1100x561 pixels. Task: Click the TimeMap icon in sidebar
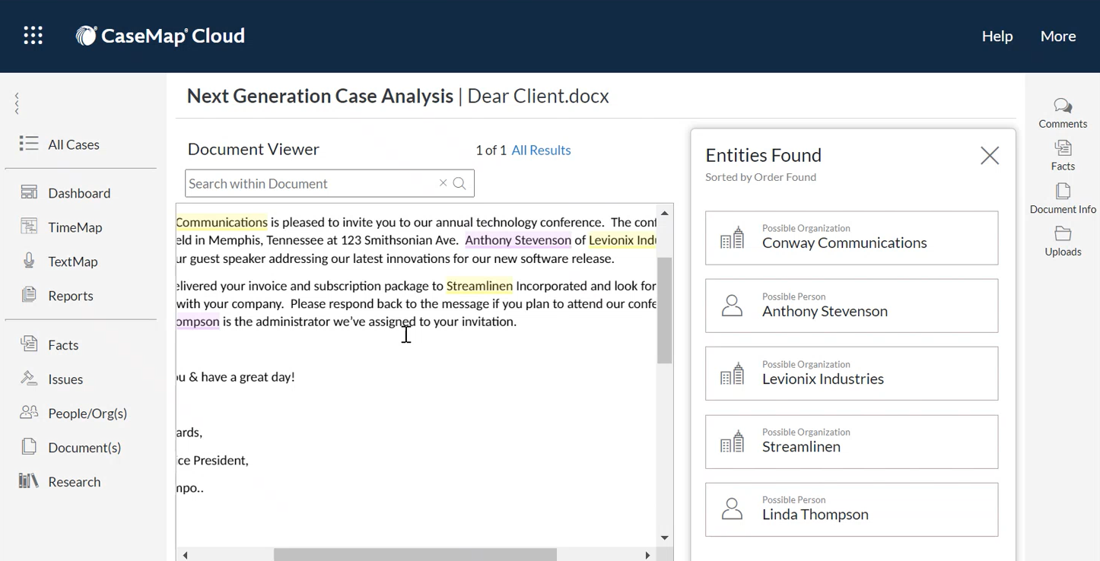(29, 227)
